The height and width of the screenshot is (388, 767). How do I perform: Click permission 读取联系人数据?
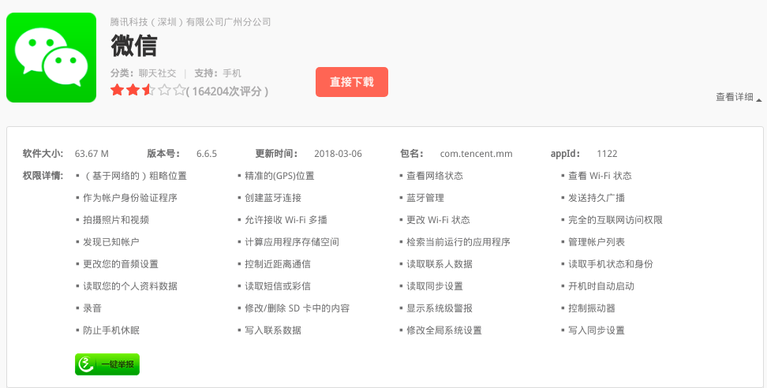pos(440,264)
